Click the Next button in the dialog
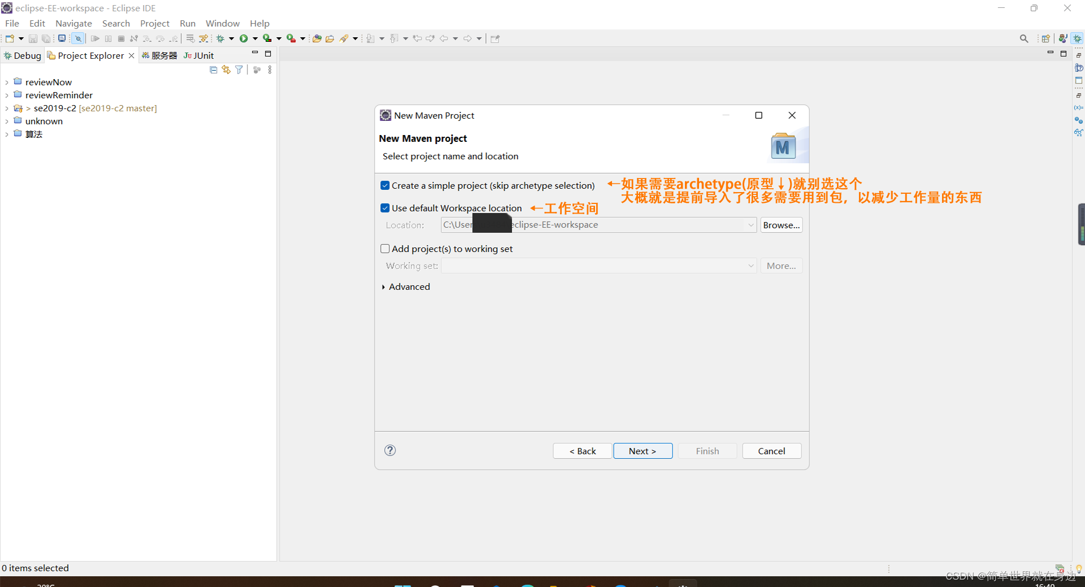The width and height of the screenshot is (1085, 587). (x=643, y=450)
